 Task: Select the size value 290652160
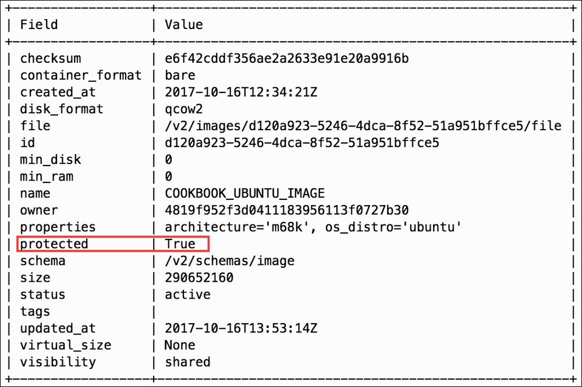(x=199, y=278)
